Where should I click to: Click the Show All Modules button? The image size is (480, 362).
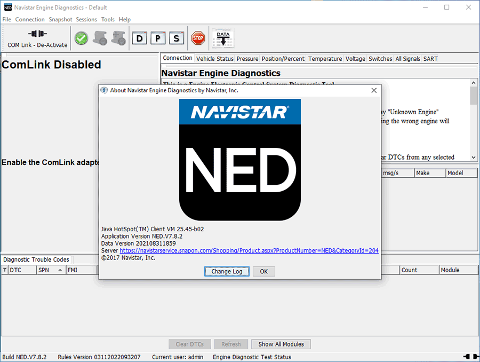281,344
